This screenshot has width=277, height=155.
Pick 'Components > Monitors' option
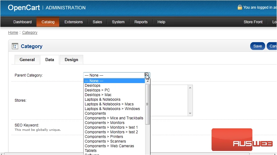click(114, 123)
